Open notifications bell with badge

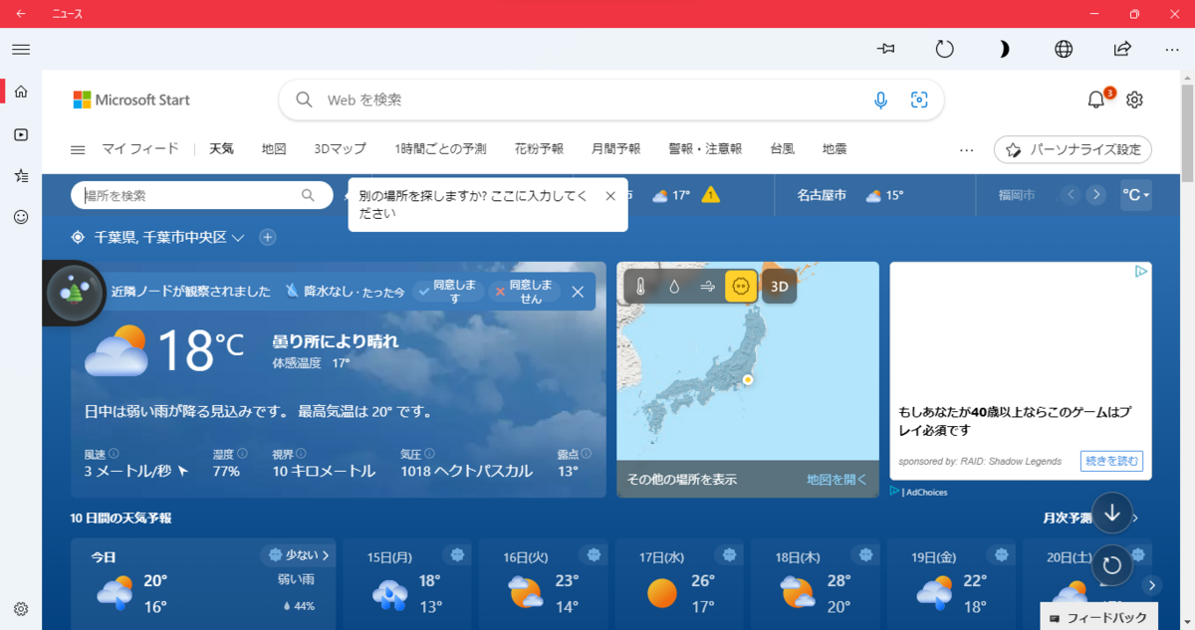pos(1096,100)
